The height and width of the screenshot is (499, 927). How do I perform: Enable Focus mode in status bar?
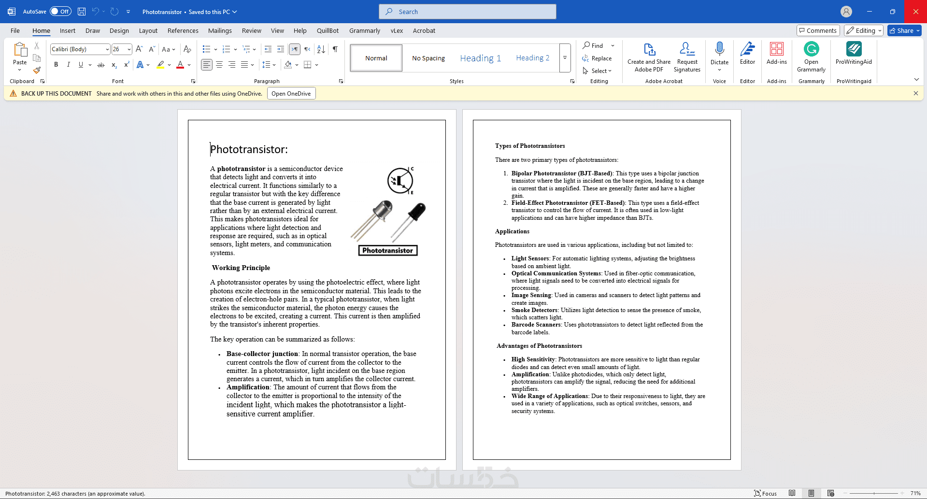pyautogui.click(x=766, y=493)
